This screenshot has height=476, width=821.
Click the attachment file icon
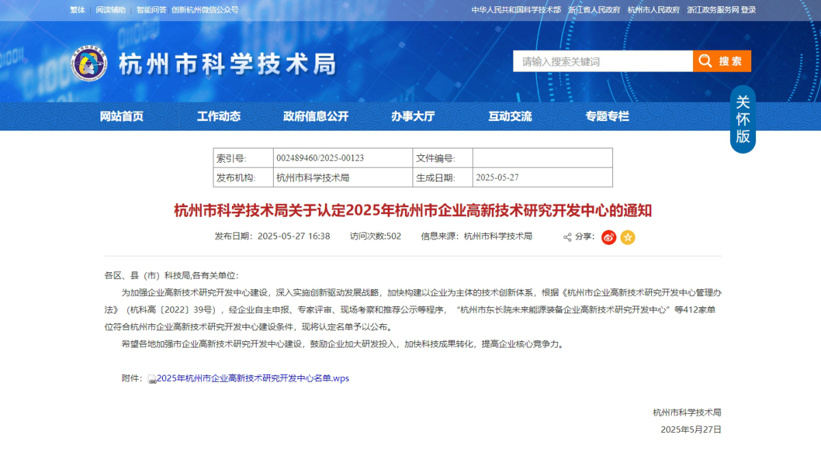pyautogui.click(x=152, y=379)
